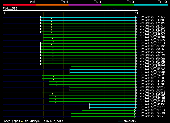Select the UniRef100_A7P7Q4 label
This screenshot has height=123, width=170.
point(152,72)
